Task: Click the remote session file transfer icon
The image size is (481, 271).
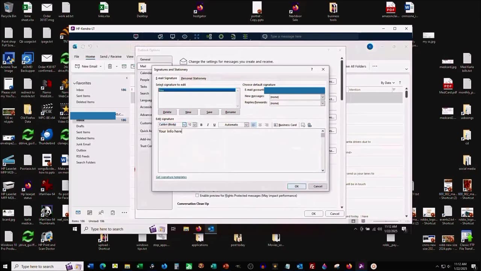Action: pos(233,37)
